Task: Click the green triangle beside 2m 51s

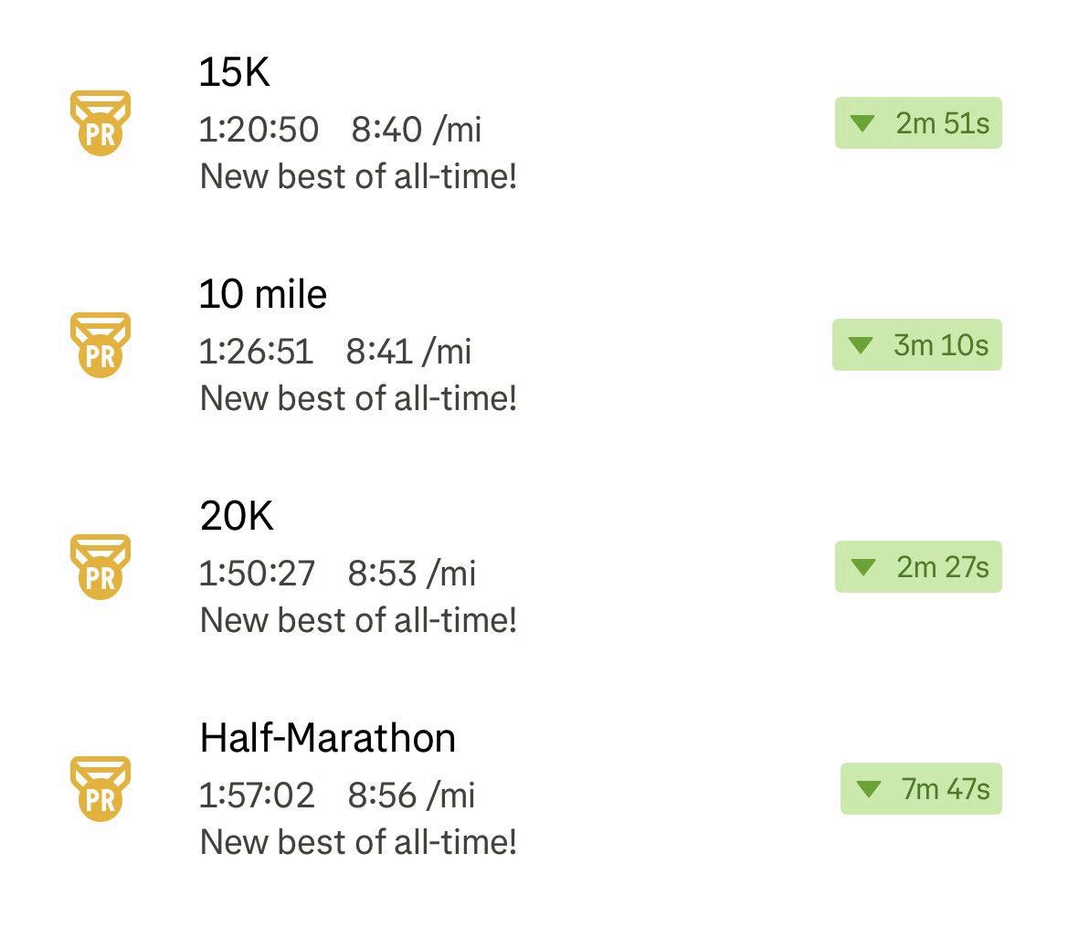Action: pyautogui.click(x=862, y=123)
